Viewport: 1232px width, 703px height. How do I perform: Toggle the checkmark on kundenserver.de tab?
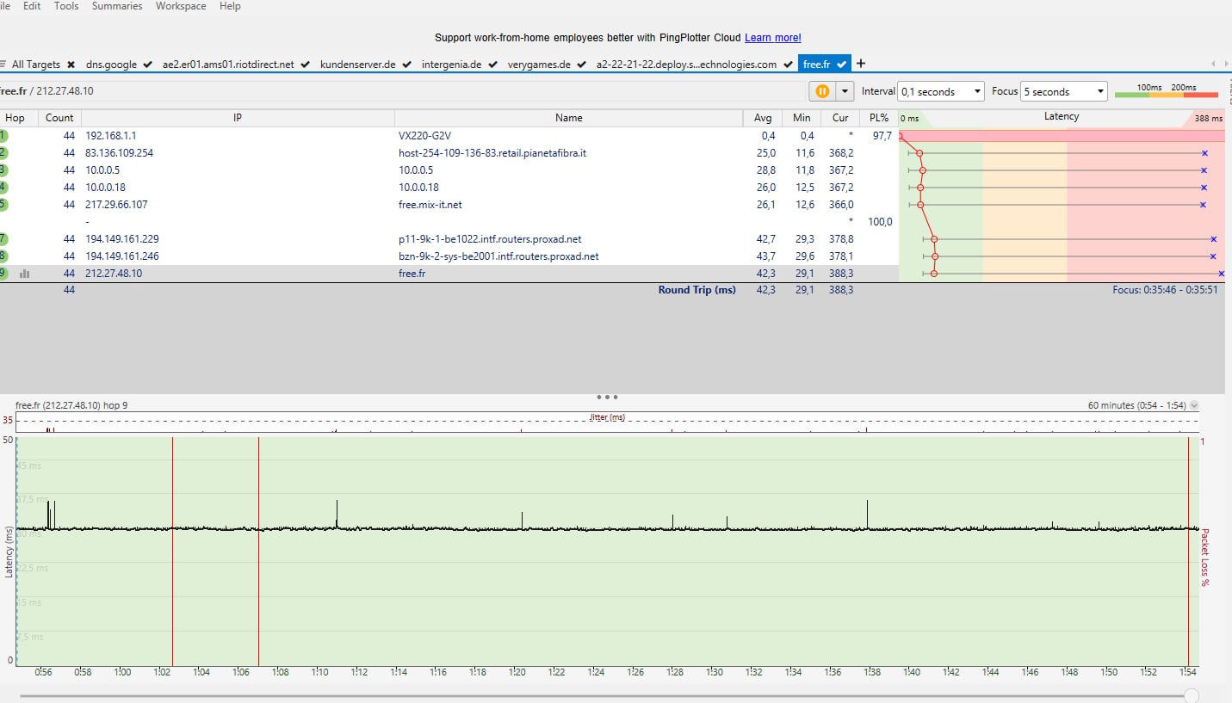click(406, 65)
